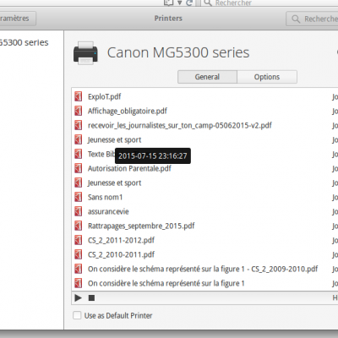The height and width of the screenshot is (338, 338).
Task: Click the stop square button below the job list
Action: click(x=91, y=297)
